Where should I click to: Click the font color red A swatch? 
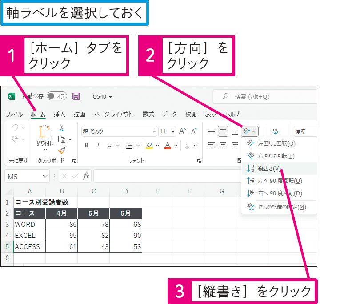[168, 145]
